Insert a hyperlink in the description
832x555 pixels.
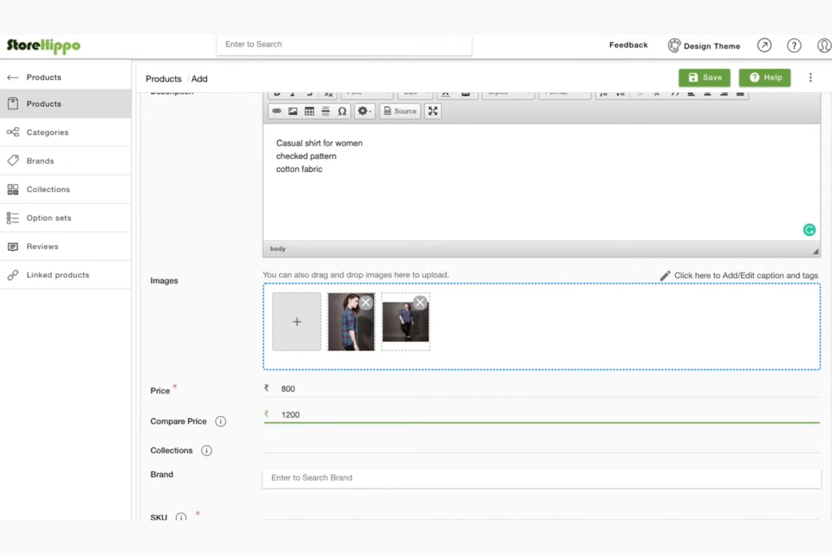(x=277, y=111)
